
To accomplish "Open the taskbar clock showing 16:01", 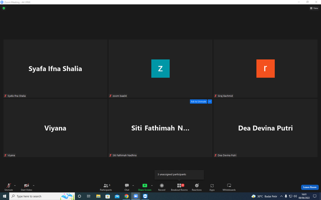I will tap(304, 196).
